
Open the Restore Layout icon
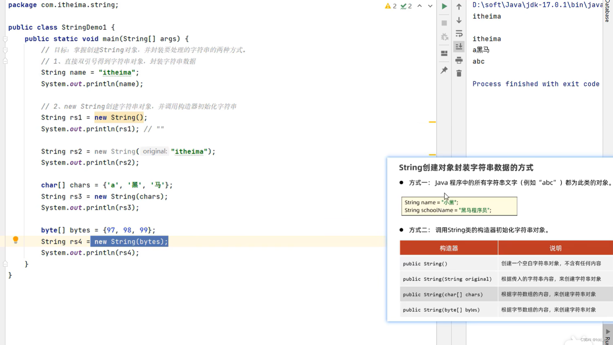(x=445, y=53)
